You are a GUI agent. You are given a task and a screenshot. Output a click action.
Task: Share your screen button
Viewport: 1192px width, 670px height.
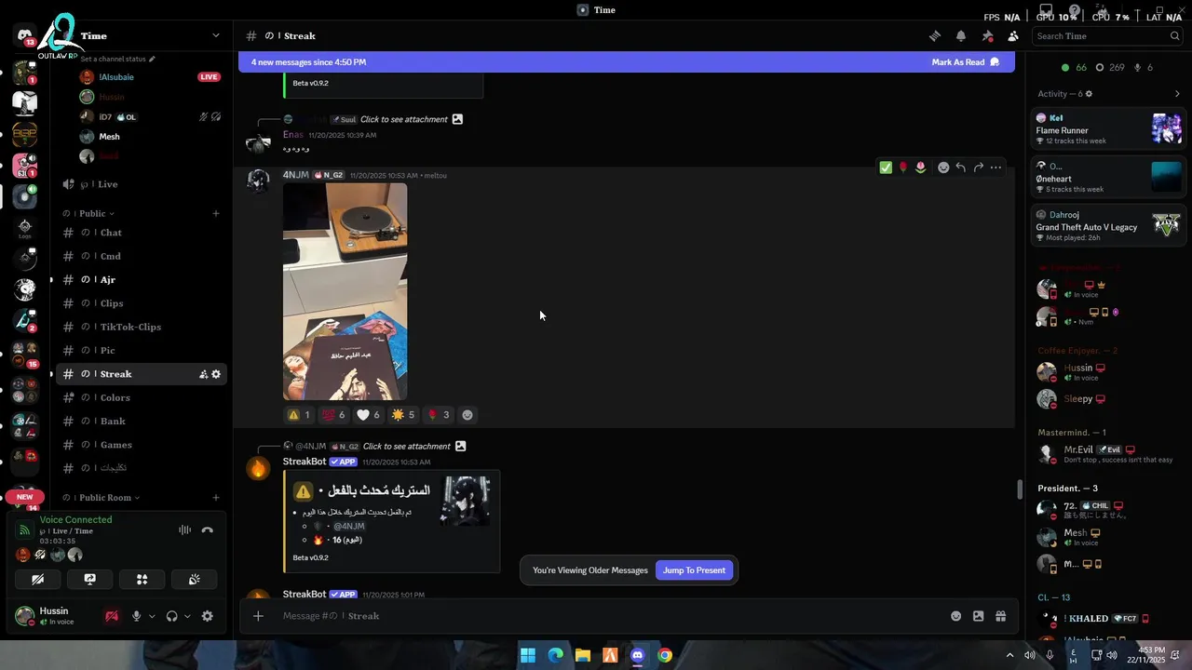click(89, 579)
